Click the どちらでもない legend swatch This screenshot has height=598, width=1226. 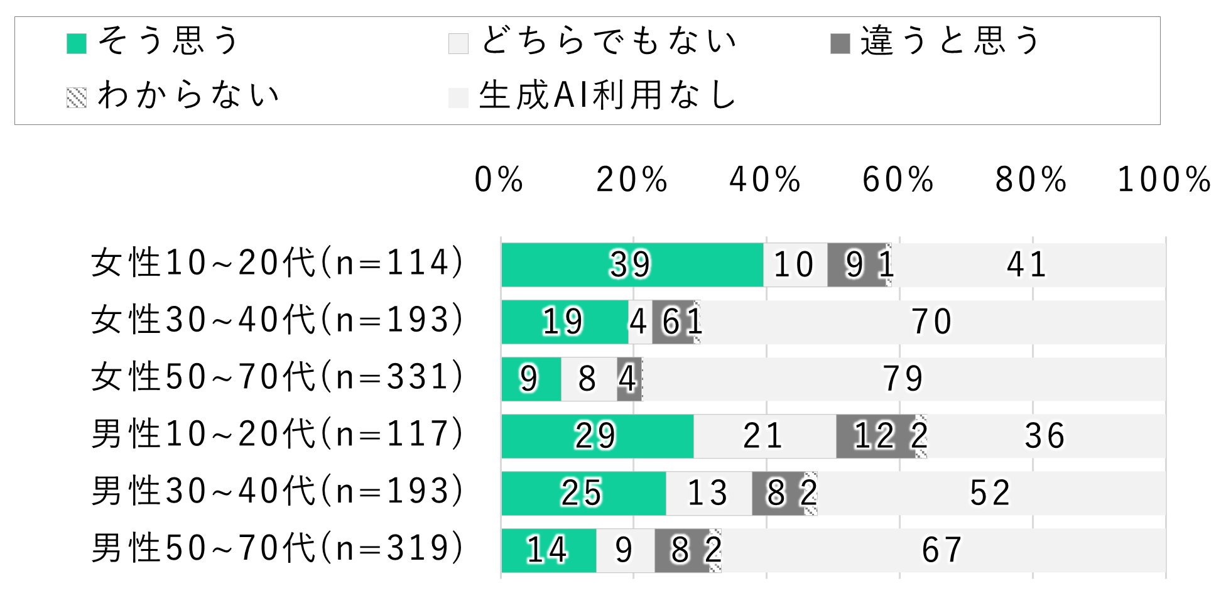pos(458,43)
